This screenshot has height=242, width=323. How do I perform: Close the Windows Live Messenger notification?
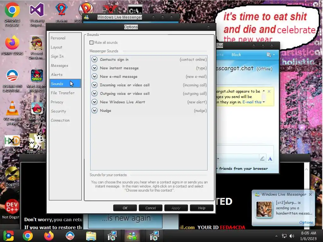click(x=310, y=194)
